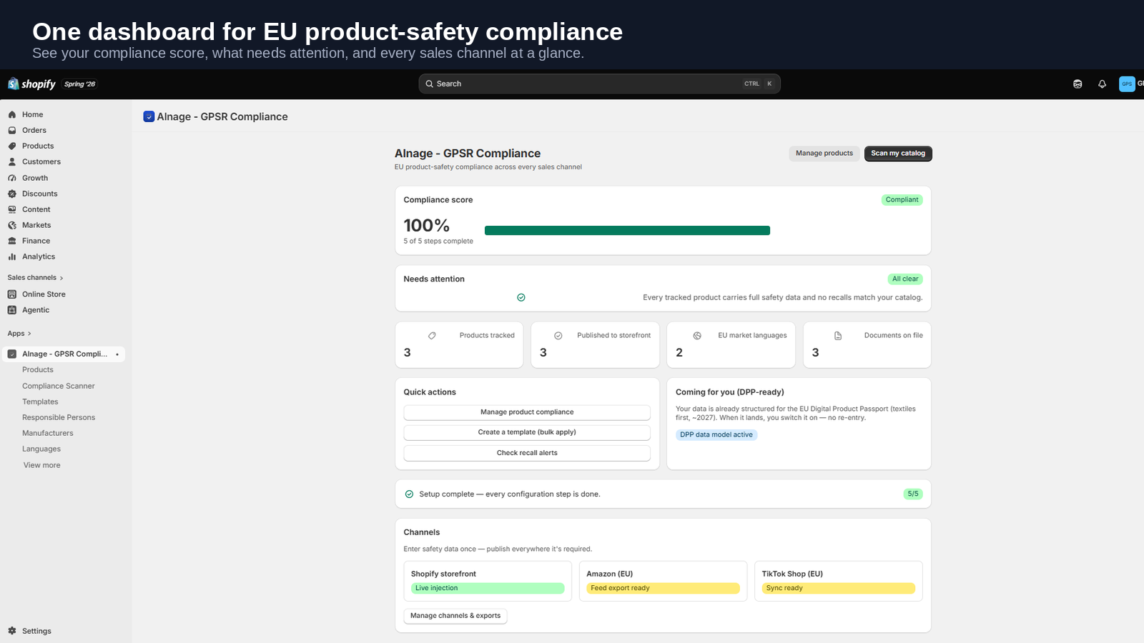Viewport: 1144px width, 643px height.
Task: Click the check icon beside Setup complete
Action: (x=409, y=494)
